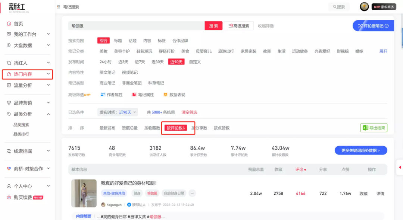Click the 商桥-对接合作 icon
The width and height of the screenshot is (403, 220).
9,169
